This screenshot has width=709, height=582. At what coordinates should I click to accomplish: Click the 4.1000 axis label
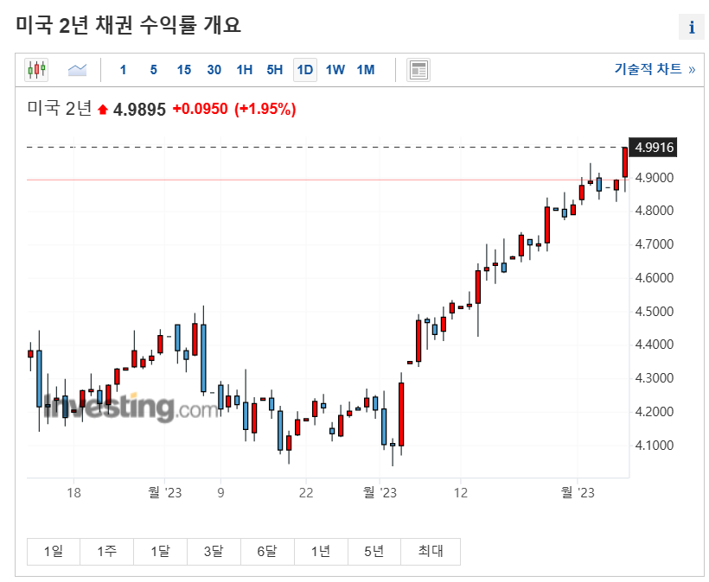click(x=655, y=446)
